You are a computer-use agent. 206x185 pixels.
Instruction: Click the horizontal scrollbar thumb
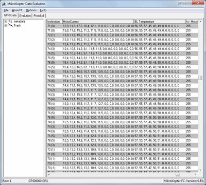pos(178,174)
